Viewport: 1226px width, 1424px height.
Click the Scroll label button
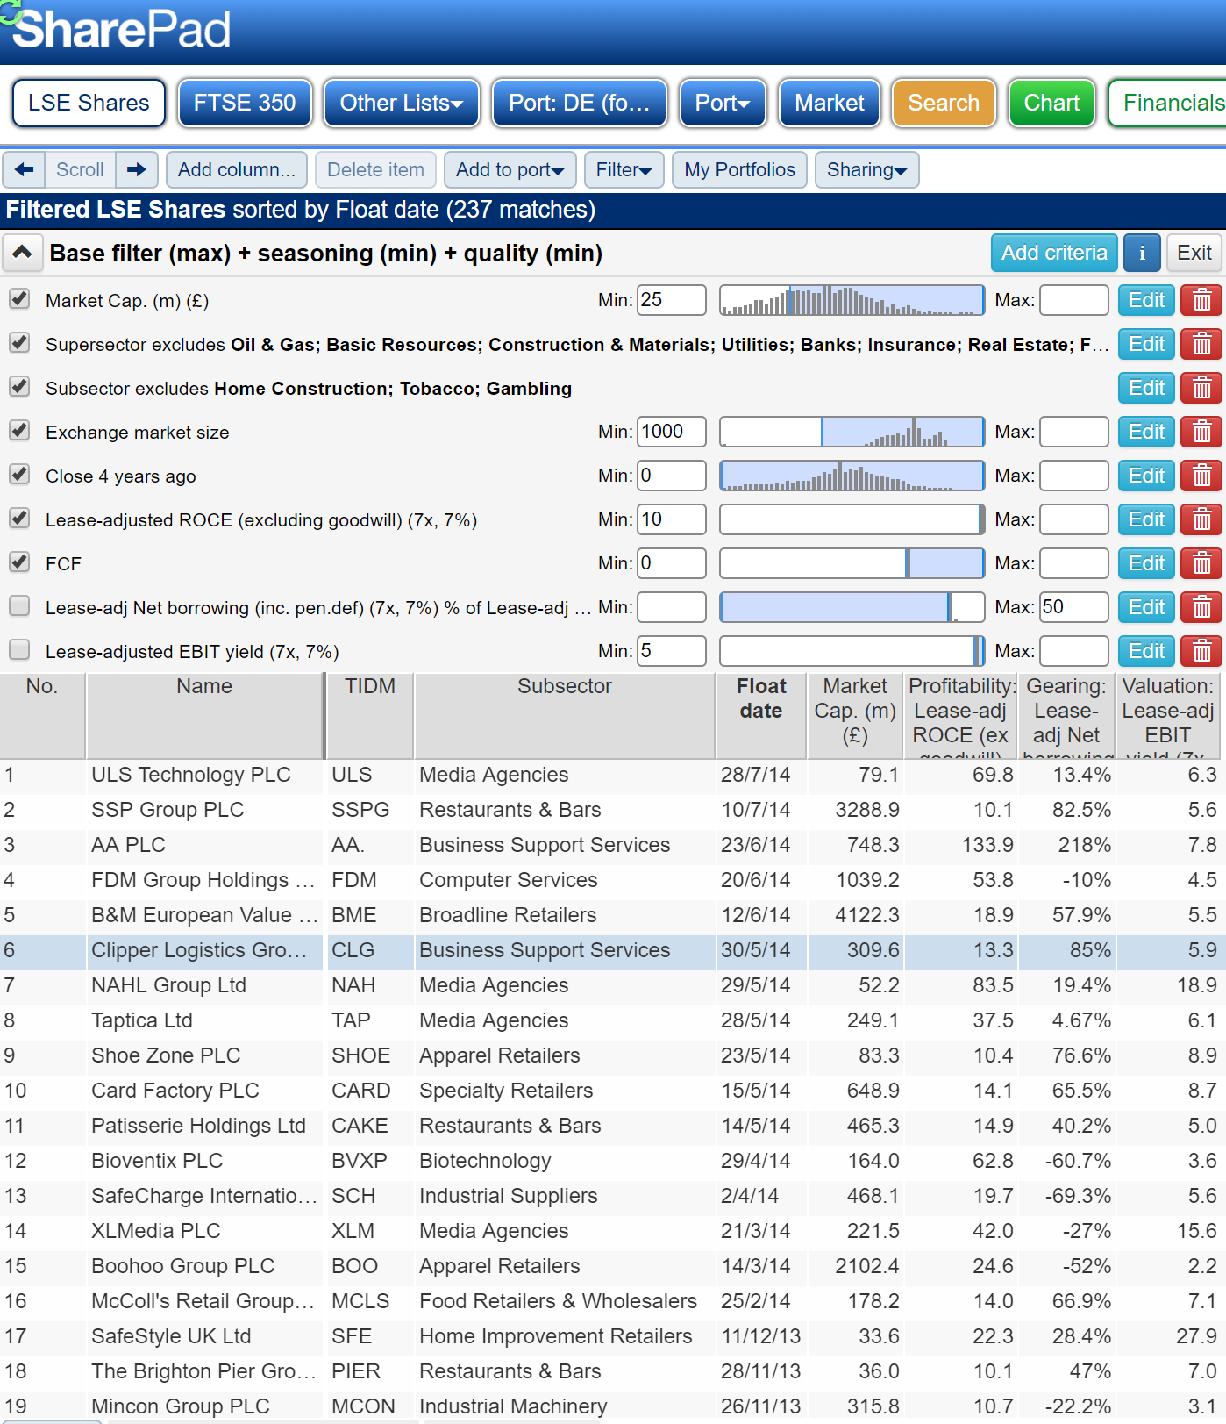pyautogui.click(x=80, y=169)
